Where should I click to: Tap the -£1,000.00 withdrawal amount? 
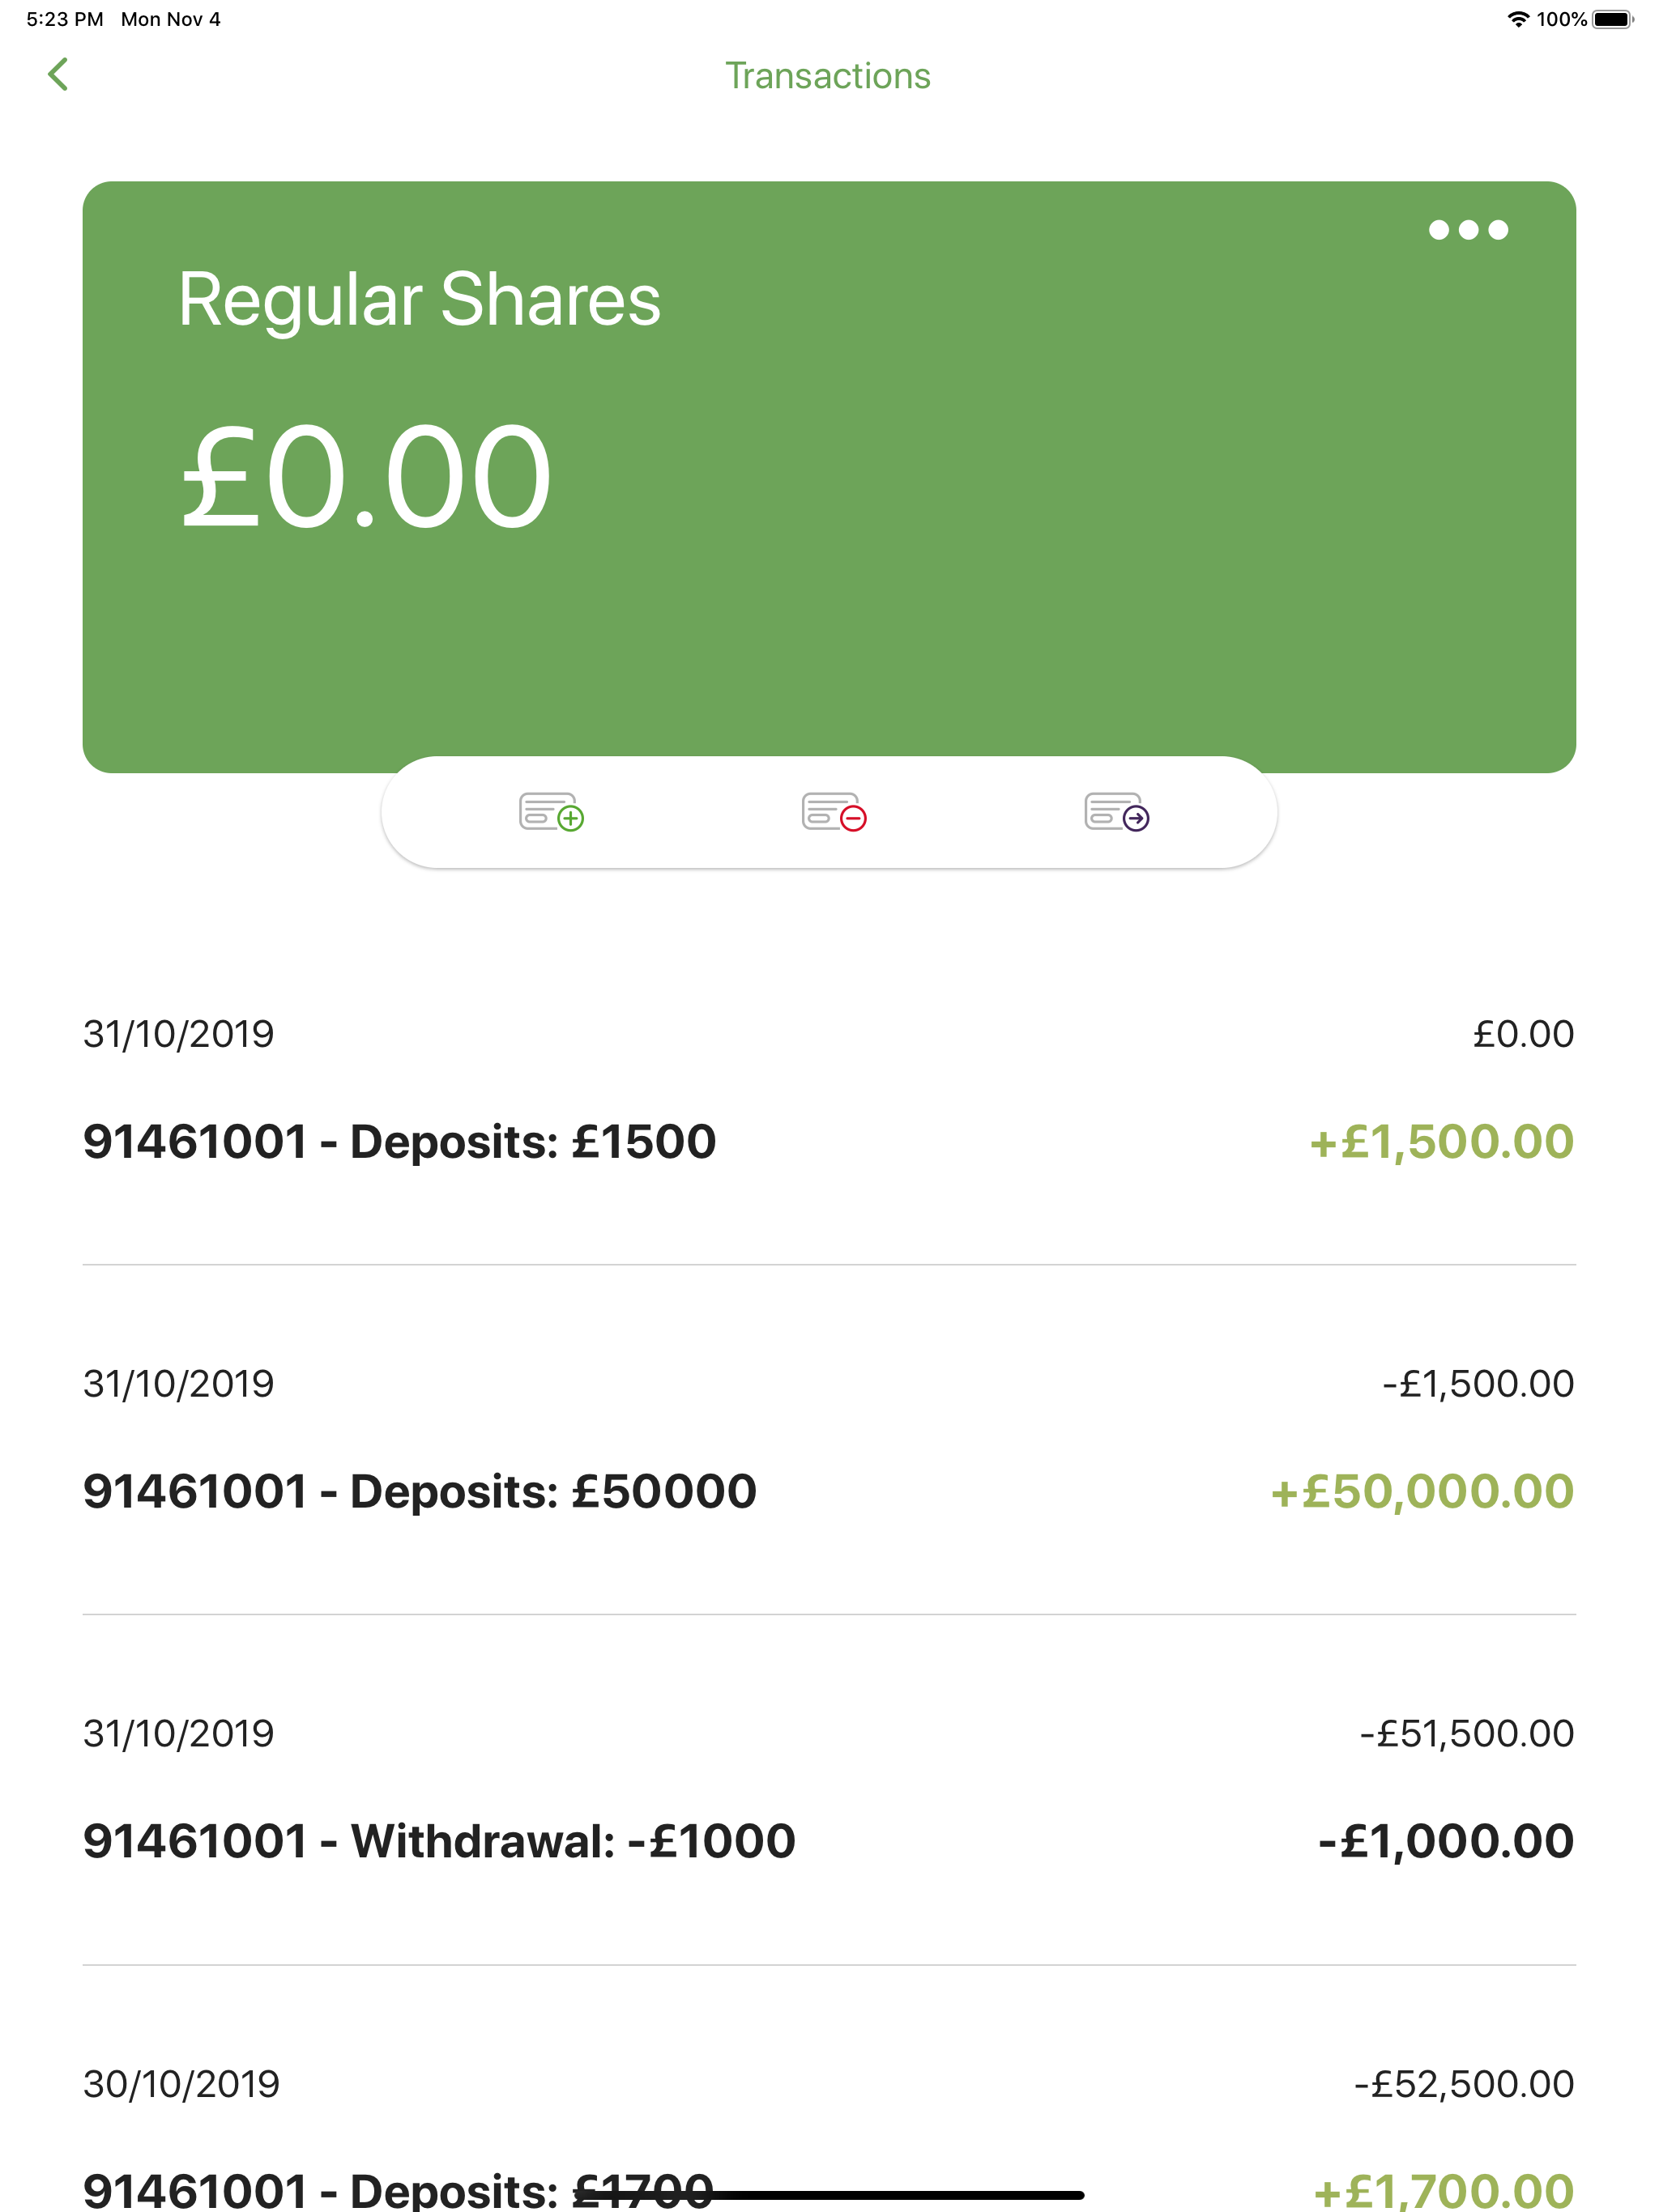(1446, 1842)
